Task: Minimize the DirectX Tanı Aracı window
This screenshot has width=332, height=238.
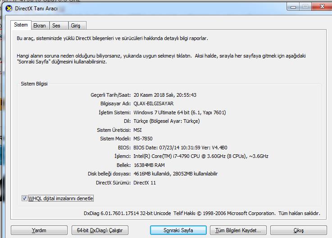Action: (x=293, y=7)
